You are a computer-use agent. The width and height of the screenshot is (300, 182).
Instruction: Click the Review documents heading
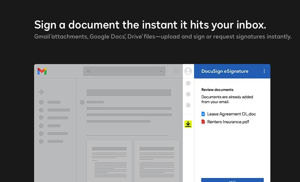[x=217, y=90]
